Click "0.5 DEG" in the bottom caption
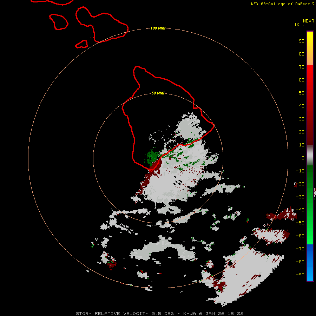This screenshot has width=316, height=316. click(163, 314)
